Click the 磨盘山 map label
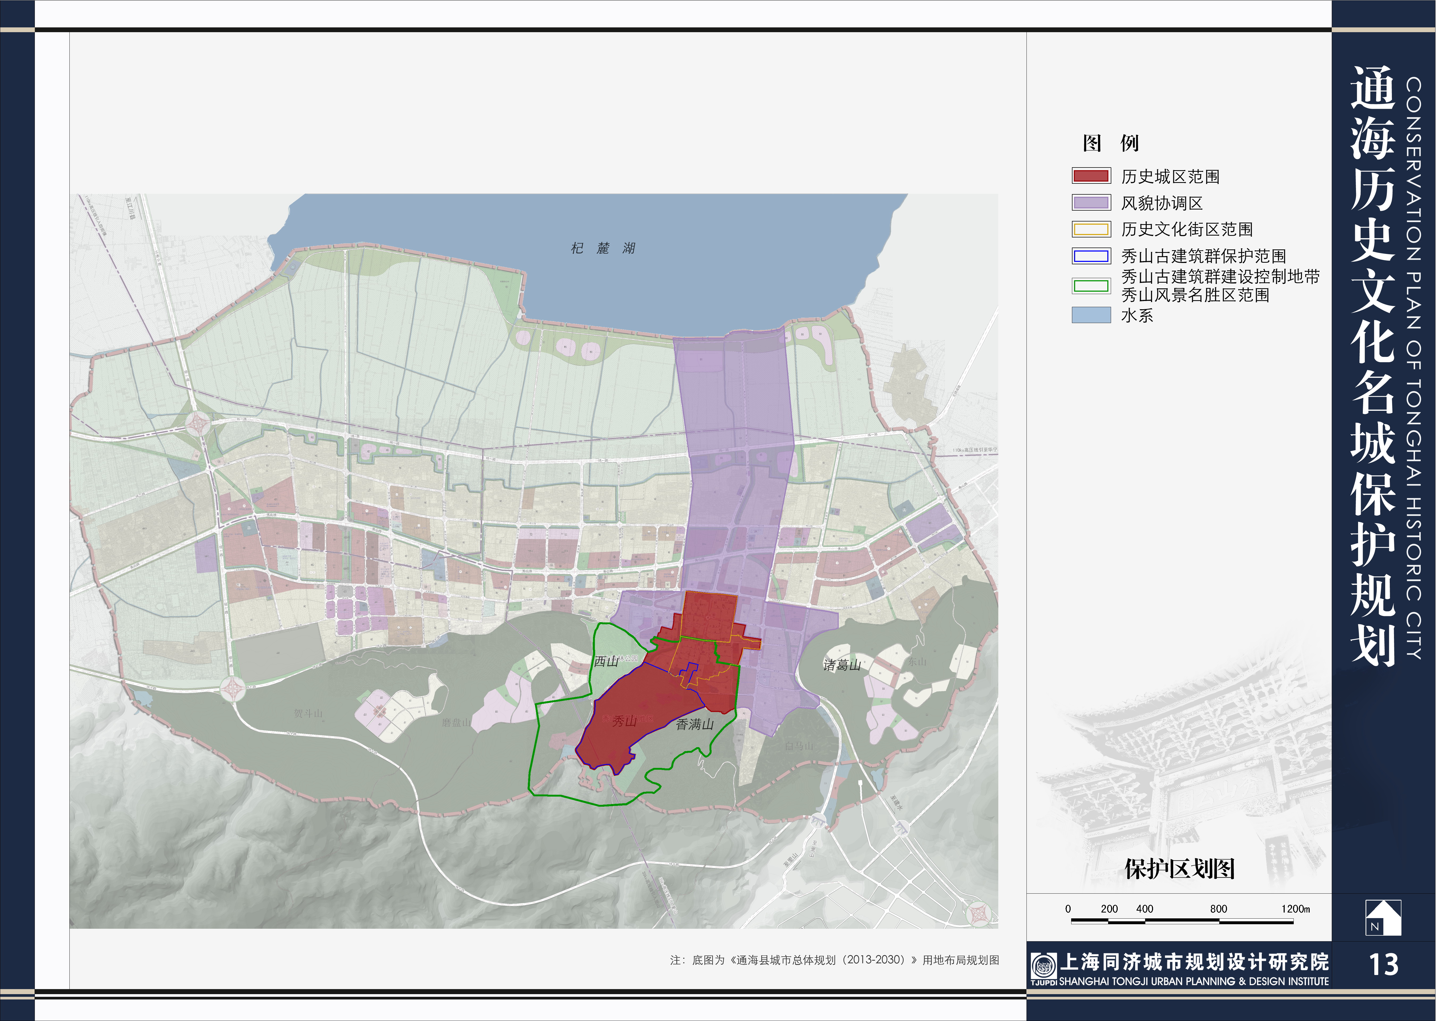This screenshot has width=1436, height=1021. point(456,723)
